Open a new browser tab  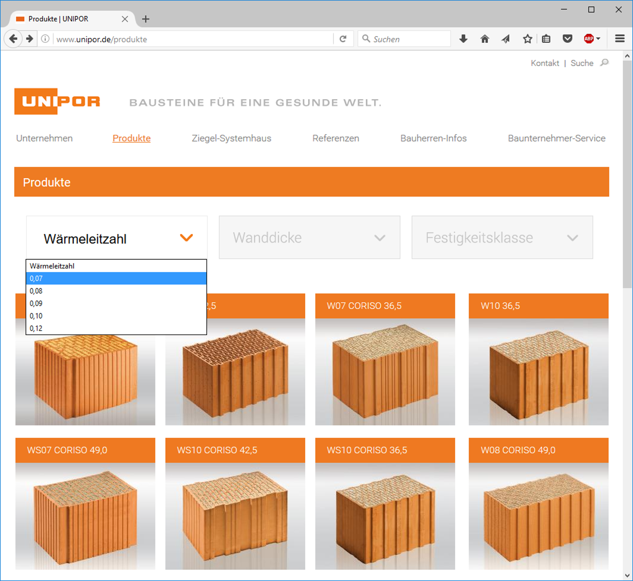[x=146, y=19]
